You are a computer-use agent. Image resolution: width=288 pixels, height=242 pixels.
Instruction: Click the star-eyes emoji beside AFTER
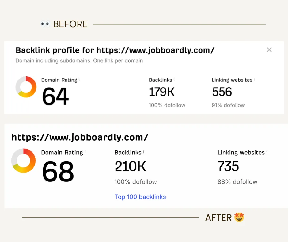[x=239, y=217]
